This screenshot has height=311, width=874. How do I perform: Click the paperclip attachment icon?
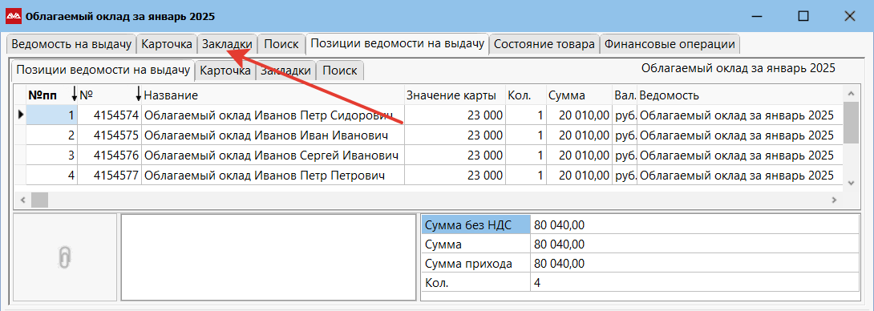coord(65,257)
